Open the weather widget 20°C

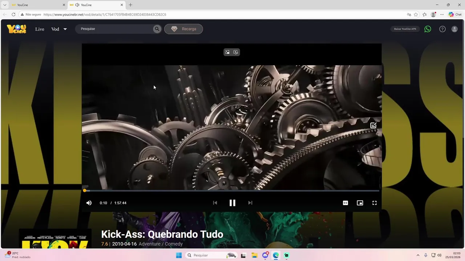tap(17, 255)
